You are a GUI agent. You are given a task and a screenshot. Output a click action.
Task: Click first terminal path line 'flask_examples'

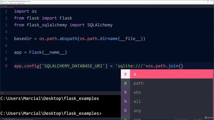tap(50, 99)
